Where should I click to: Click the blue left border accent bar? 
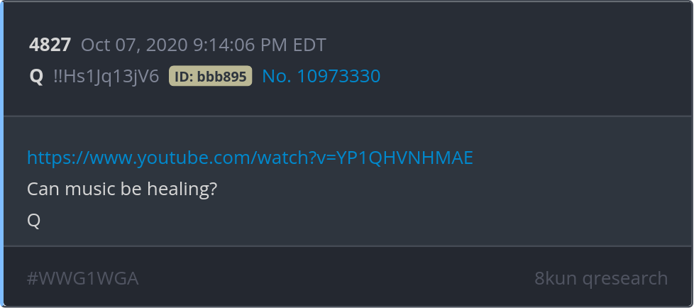(1, 154)
